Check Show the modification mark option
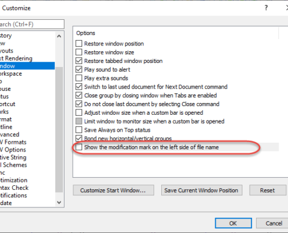 79,147
